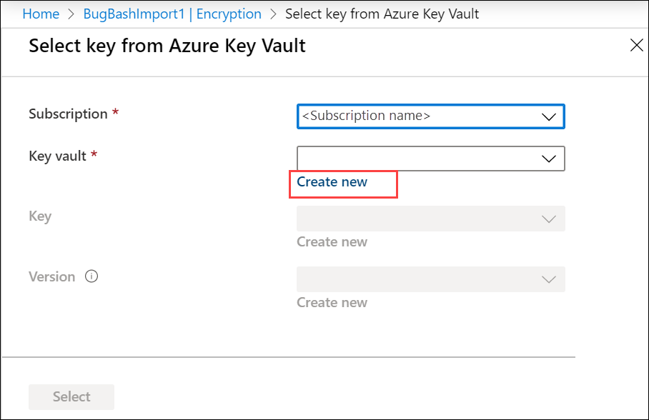Click the Key vault dropdown chevron

(549, 159)
